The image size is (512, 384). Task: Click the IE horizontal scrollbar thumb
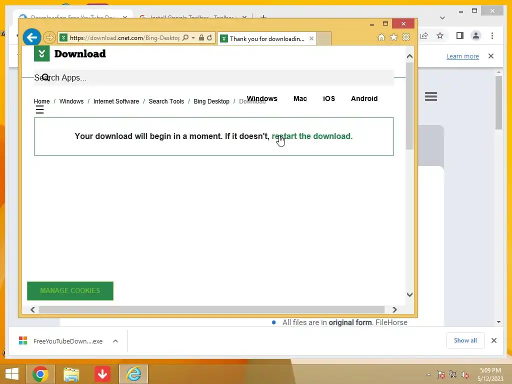pyautogui.click(x=211, y=309)
